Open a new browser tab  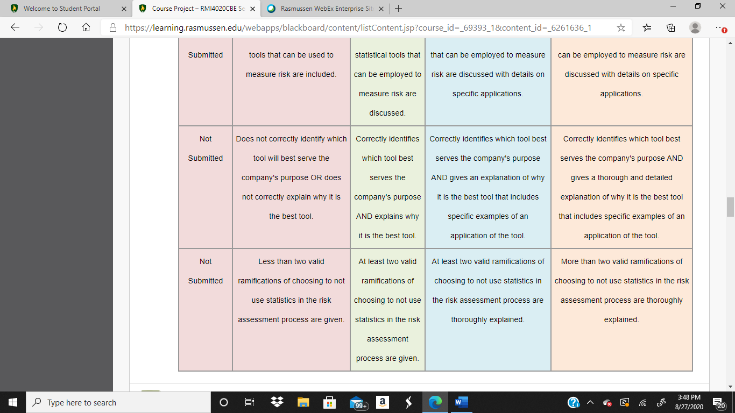pos(398,9)
